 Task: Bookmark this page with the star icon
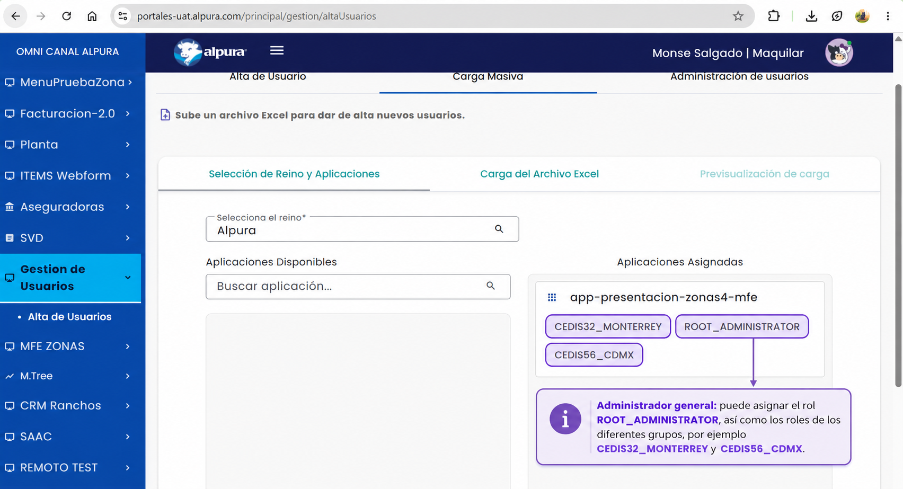[x=738, y=16]
